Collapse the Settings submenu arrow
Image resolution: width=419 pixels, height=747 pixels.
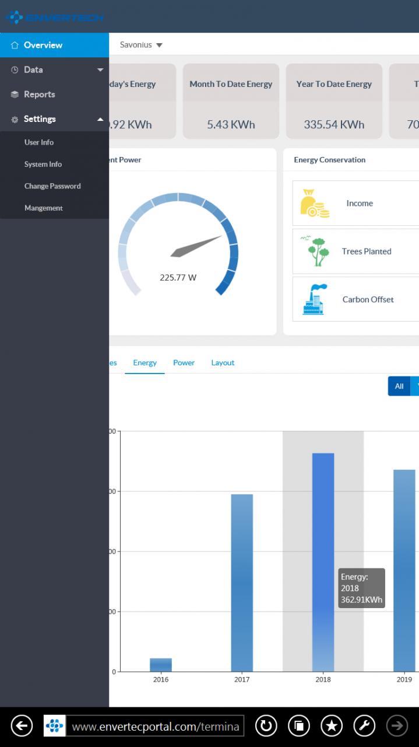(100, 119)
